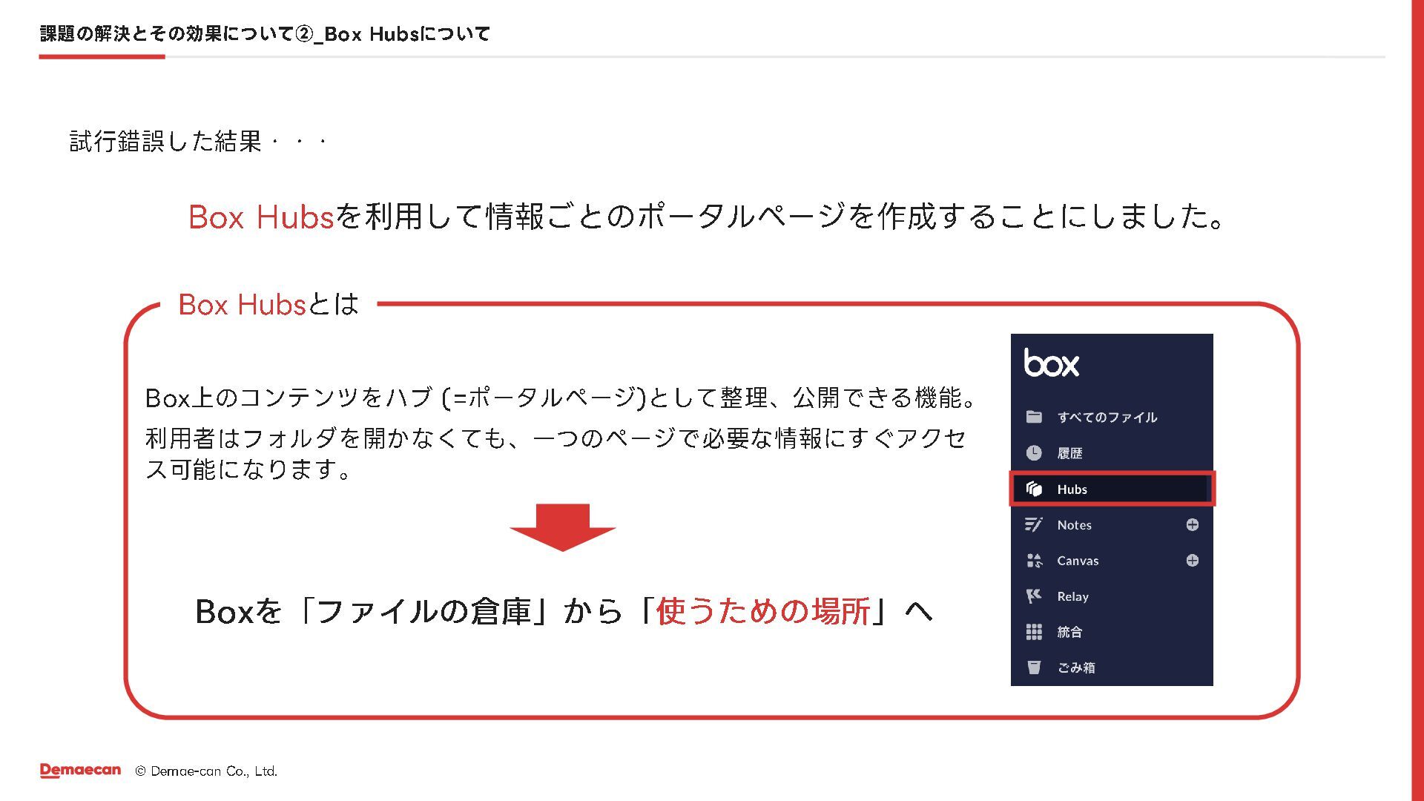Click the Relay flag icon
The image size is (1424, 801).
point(1034,596)
